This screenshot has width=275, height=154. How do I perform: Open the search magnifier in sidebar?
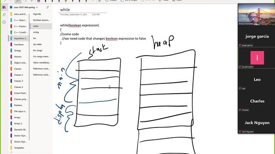pos(4,15)
